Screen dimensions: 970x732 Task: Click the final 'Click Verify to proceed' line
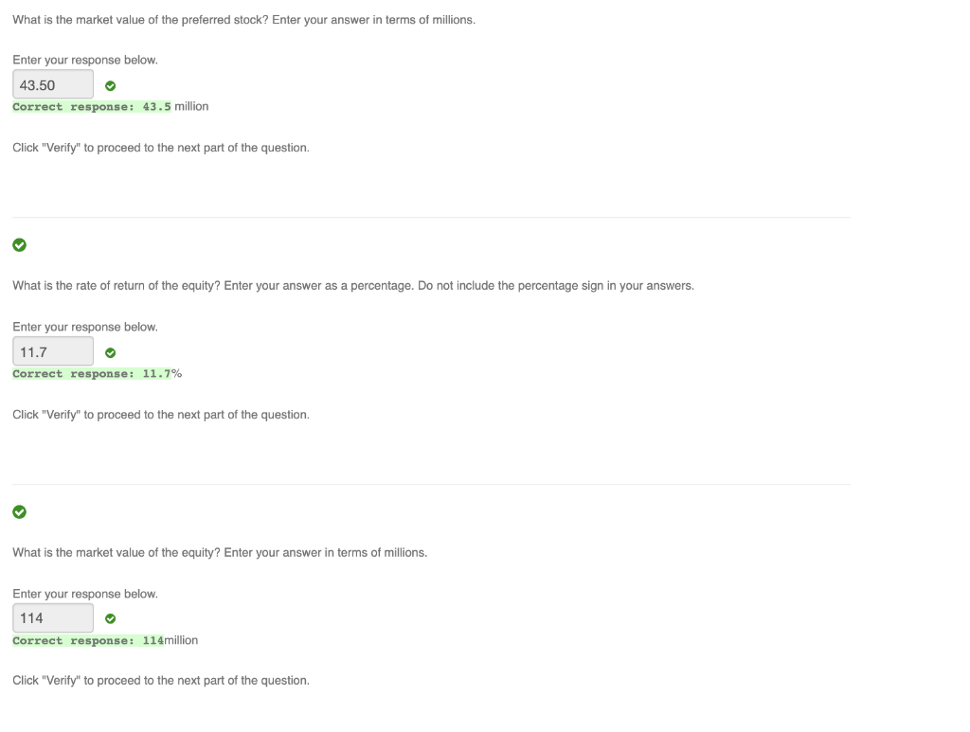pyautogui.click(x=161, y=680)
